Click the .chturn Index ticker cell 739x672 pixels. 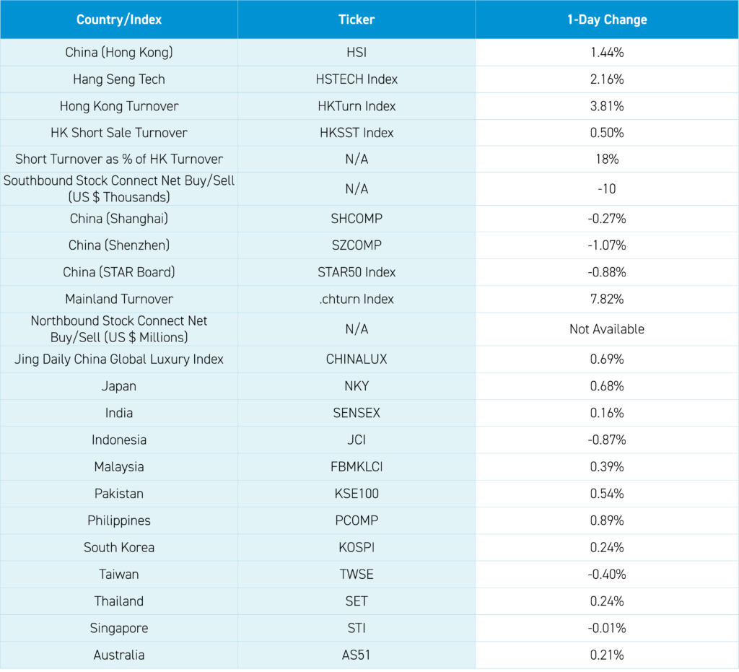point(357,299)
